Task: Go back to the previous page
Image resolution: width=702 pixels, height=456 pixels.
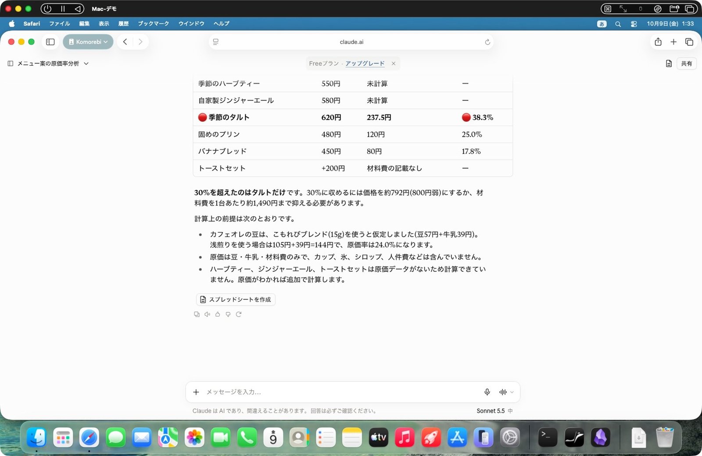Action: 125,42
